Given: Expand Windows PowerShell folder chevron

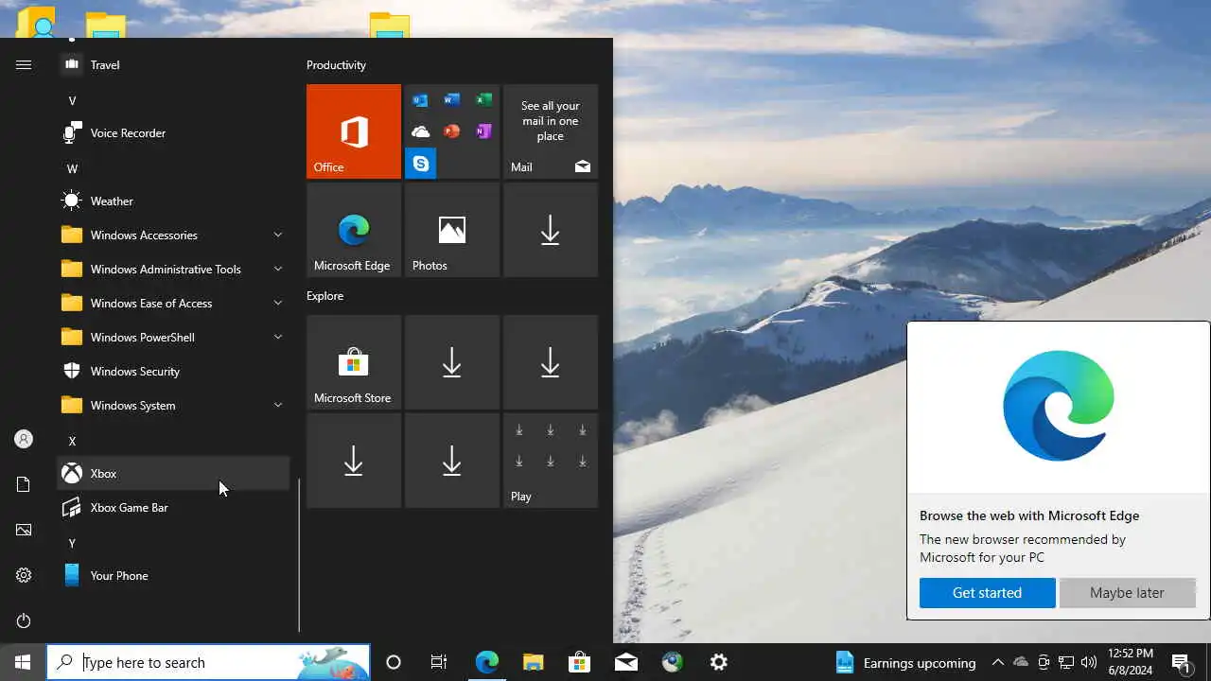Looking at the screenshot, I should pyautogui.click(x=278, y=337).
